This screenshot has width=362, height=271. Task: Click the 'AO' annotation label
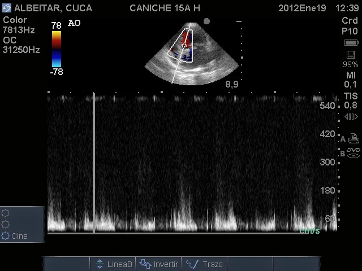pos(74,23)
